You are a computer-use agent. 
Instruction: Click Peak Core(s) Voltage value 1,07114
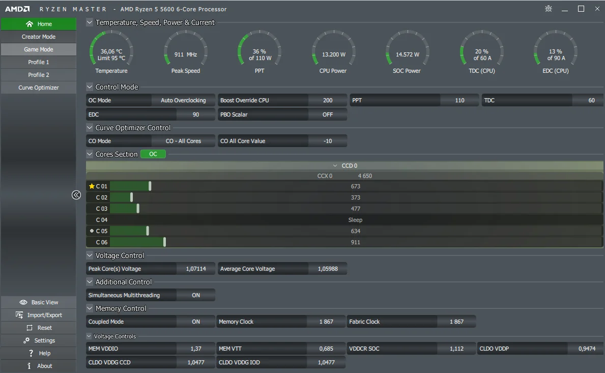click(x=195, y=269)
